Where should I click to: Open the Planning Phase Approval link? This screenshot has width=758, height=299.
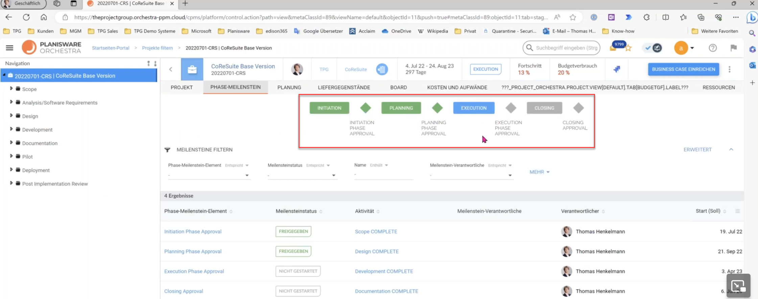pyautogui.click(x=193, y=251)
